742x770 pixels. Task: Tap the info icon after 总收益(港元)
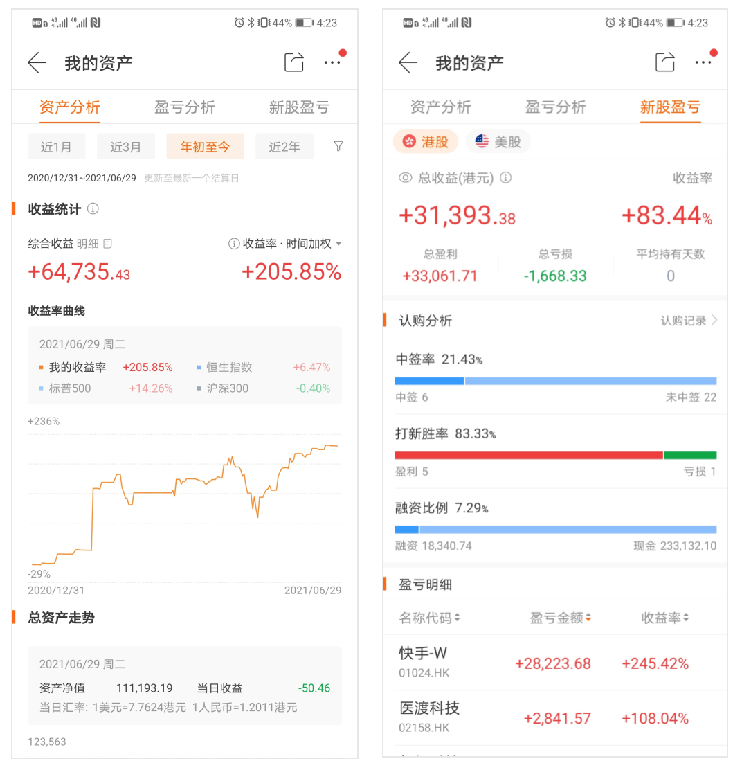(x=505, y=178)
